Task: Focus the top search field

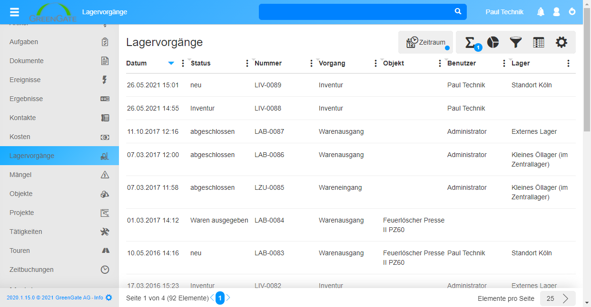Action: point(363,12)
